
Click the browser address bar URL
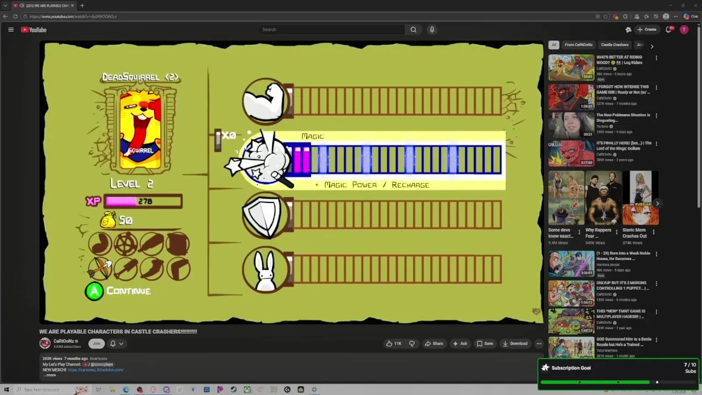[x=73, y=16]
